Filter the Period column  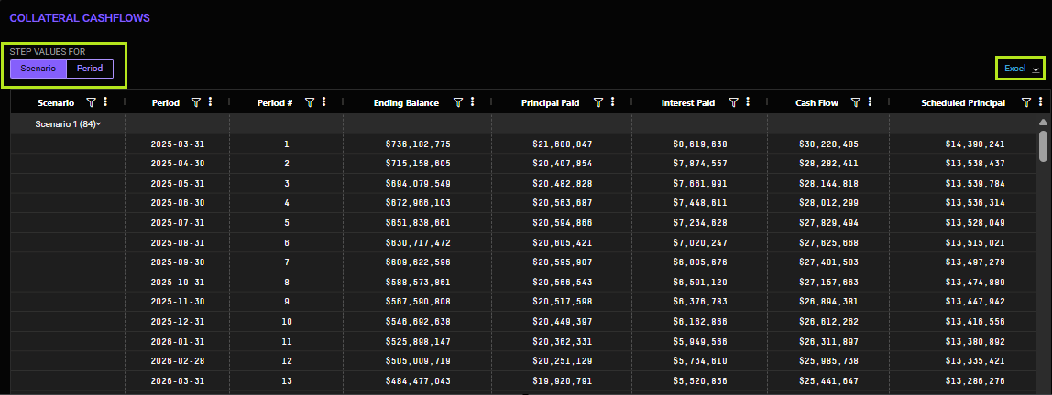(196, 102)
